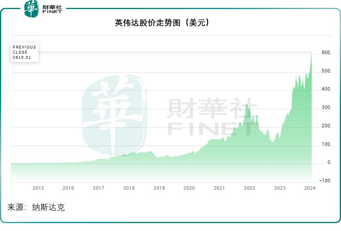
Task: Click the green FINET logo icon
Action: pos(32,9)
